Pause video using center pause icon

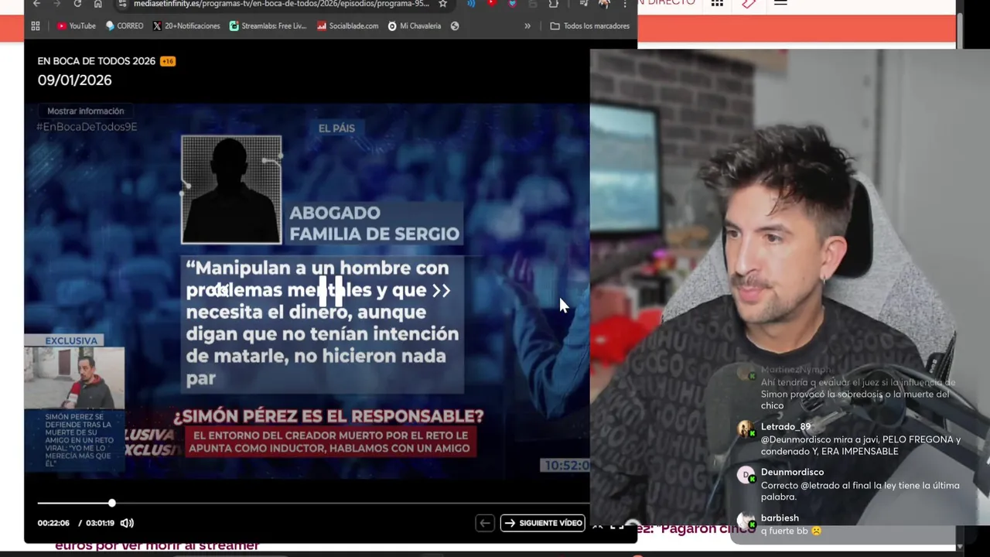pyautogui.click(x=330, y=290)
